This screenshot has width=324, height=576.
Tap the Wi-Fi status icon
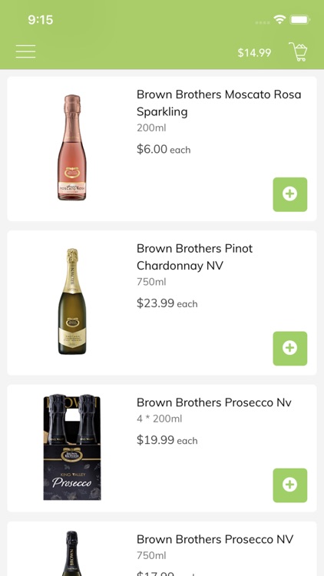(x=279, y=19)
